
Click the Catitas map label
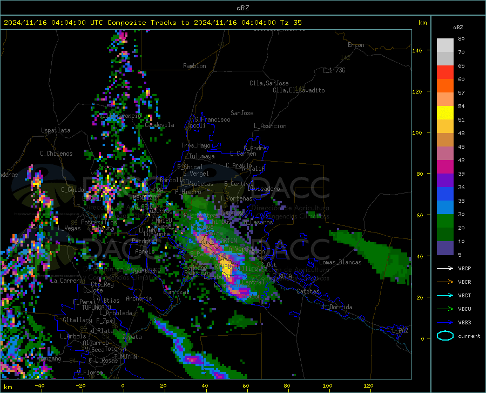coord(308,291)
